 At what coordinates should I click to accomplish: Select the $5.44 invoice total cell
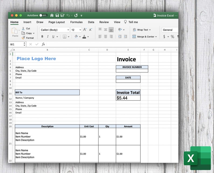[128, 98]
